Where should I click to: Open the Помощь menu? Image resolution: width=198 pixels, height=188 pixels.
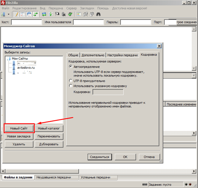[x=103, y=8]
